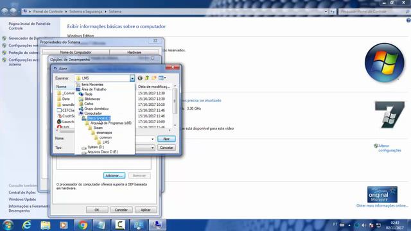Screen dimensions: 411x231
Task: Select the System (D:) drive entry
Action: (96, 147)
